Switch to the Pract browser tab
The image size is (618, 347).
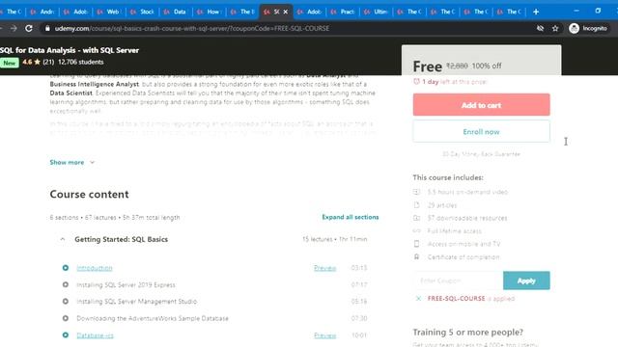coord(344,12)
